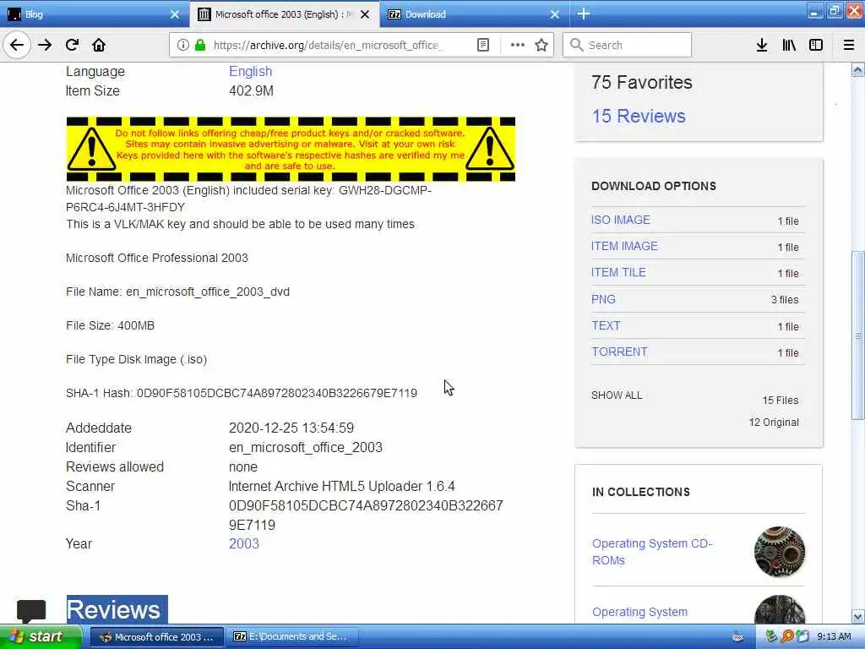Go forward to the next page

point(45,45)
